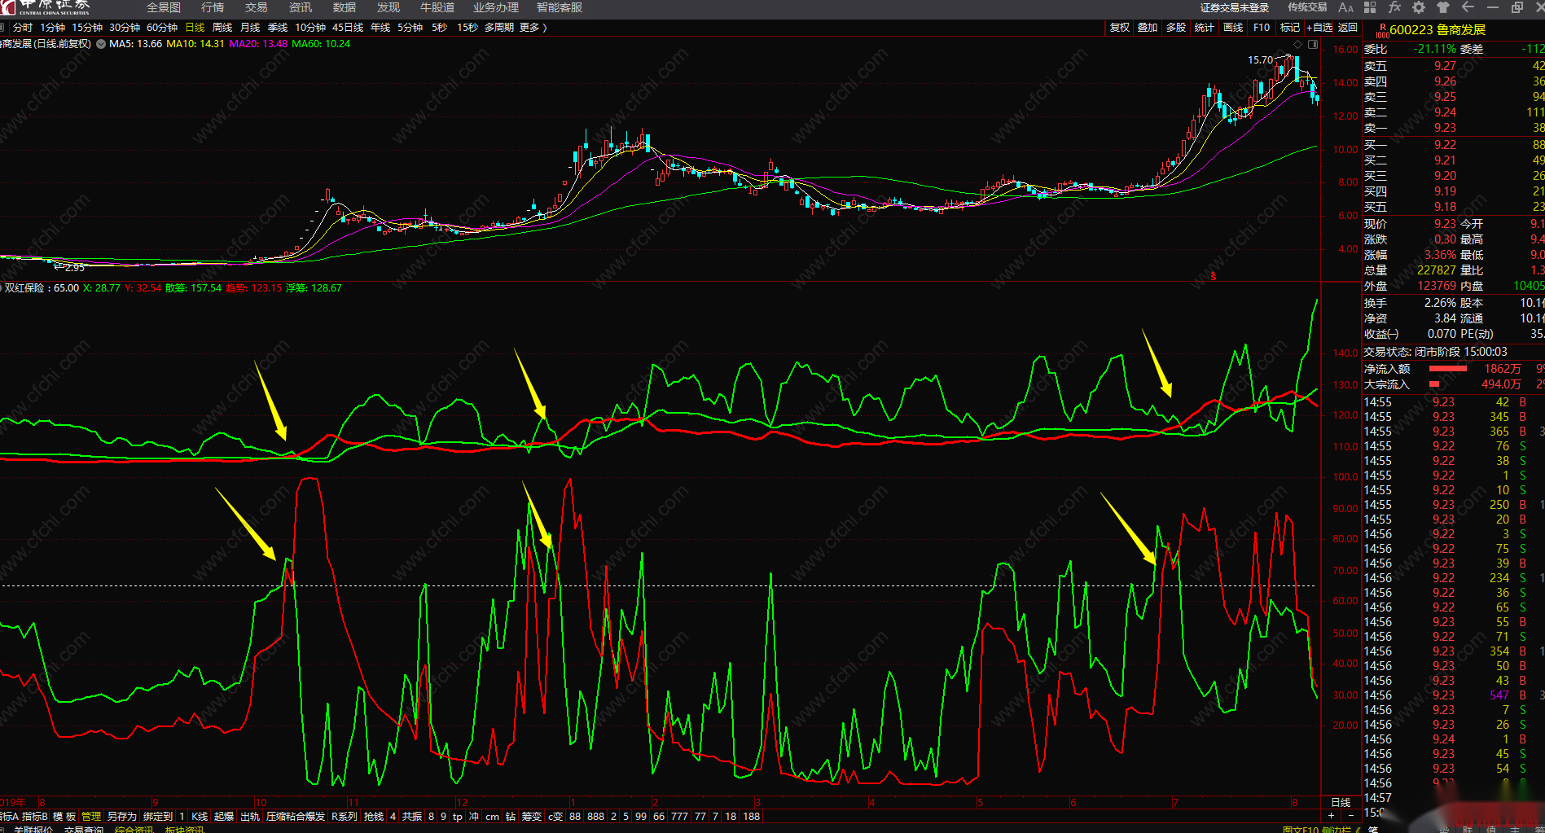
Task: Click the R1000 badge beside stock code
Action: pyautogui.click(x=1381, y=31)
